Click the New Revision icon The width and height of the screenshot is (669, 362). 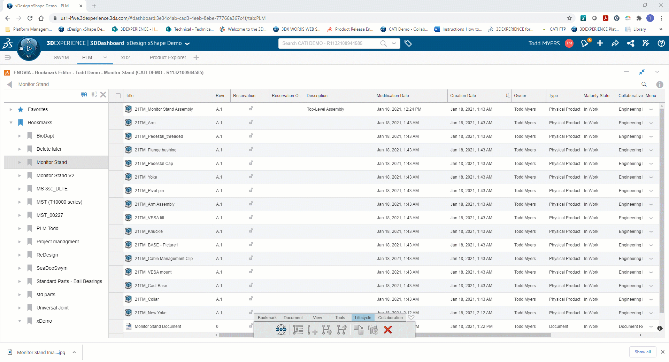click(312, 329)
